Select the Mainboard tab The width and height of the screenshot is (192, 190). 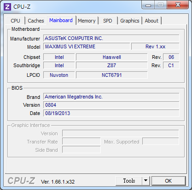[x=61, y=20]
